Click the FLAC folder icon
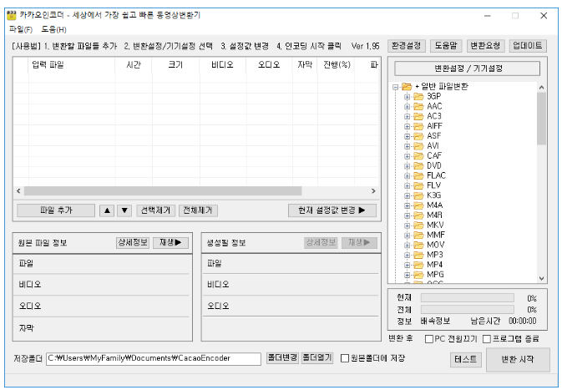 pos(418,175)
